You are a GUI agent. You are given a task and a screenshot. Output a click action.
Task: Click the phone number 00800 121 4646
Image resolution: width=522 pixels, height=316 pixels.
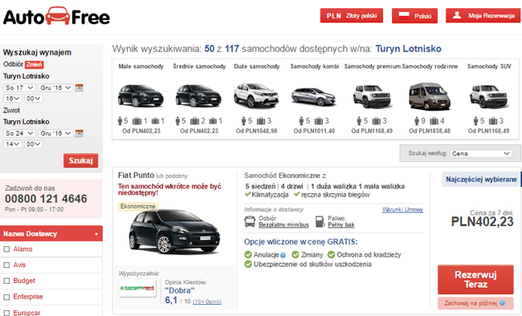point(46,199)
